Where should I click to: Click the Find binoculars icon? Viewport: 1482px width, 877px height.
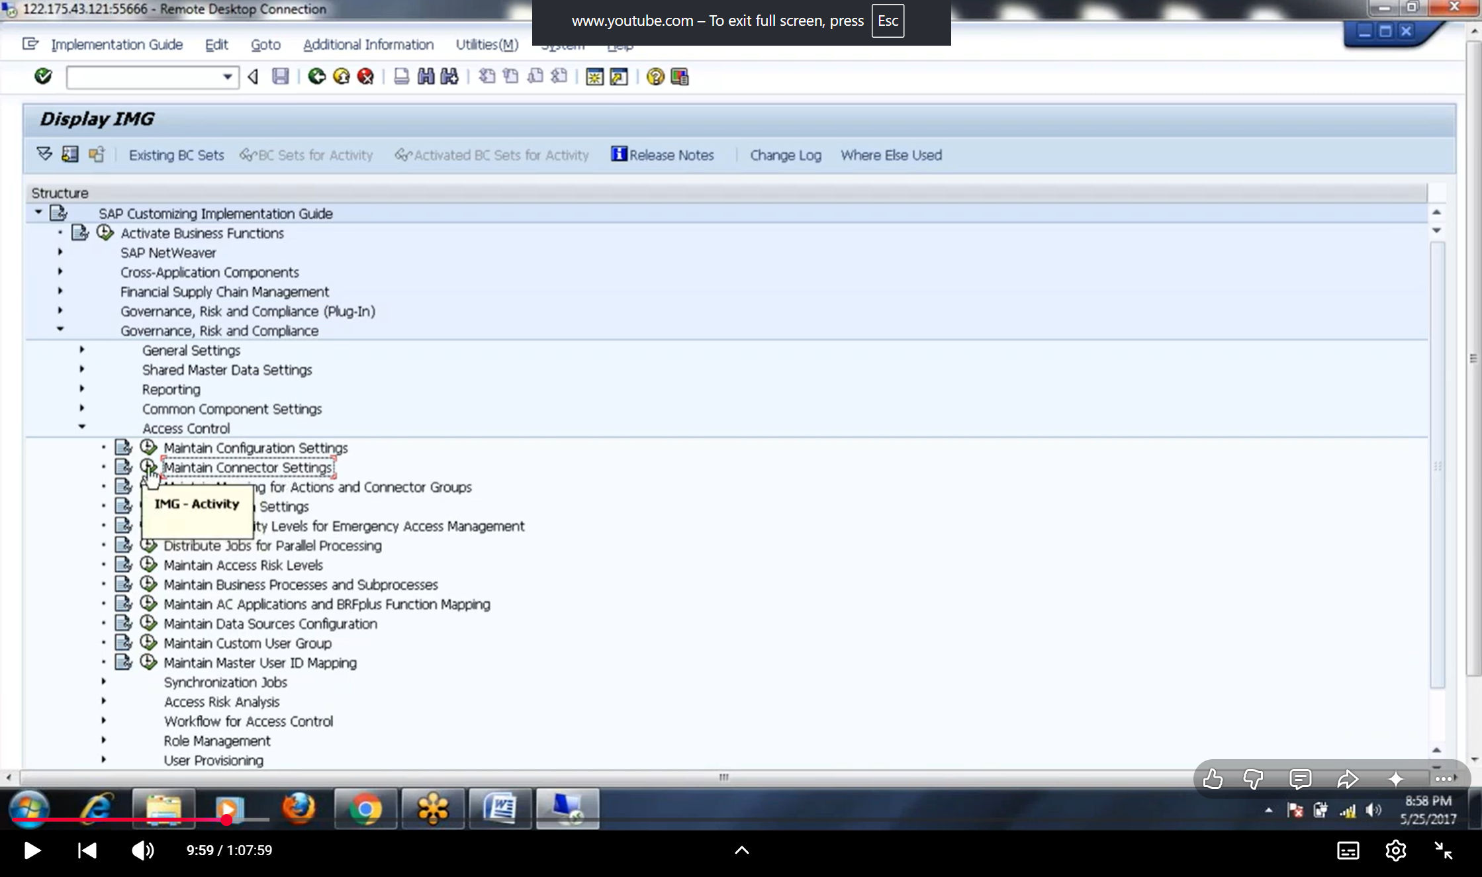[x=426, y=77]
